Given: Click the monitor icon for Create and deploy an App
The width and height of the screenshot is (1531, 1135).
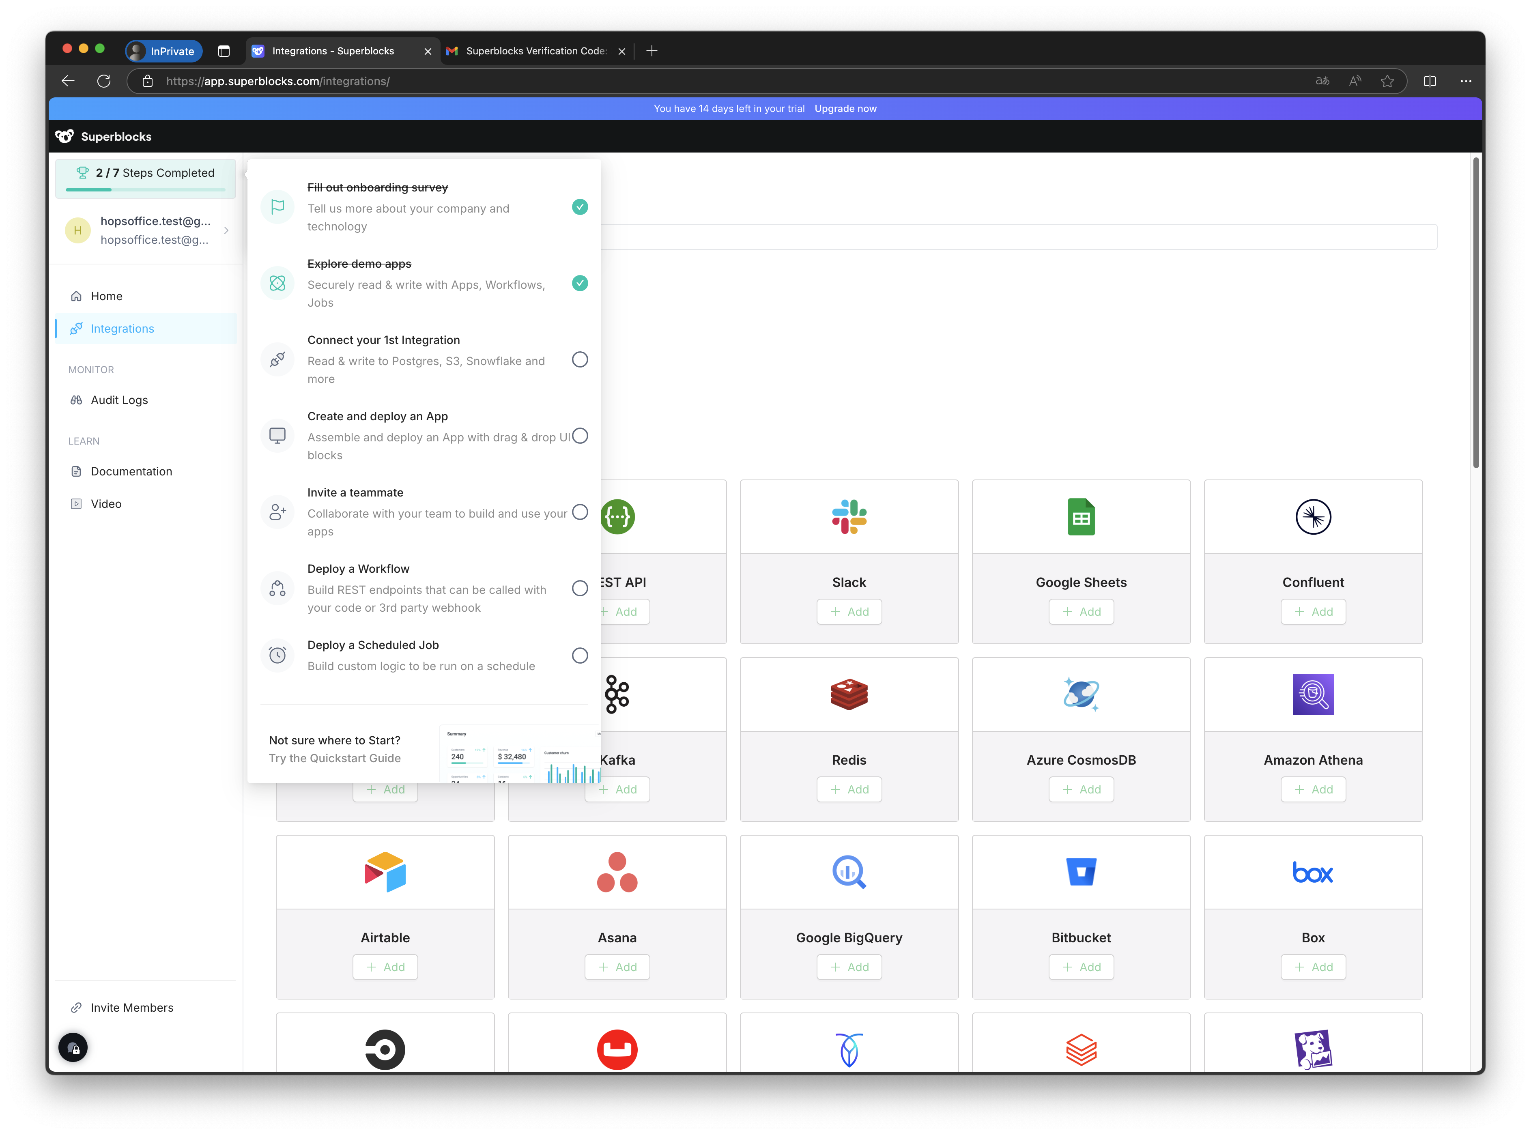Looking at the screenshot, I should point(277,436).
